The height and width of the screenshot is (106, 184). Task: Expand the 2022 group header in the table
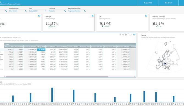pos(5,44)
